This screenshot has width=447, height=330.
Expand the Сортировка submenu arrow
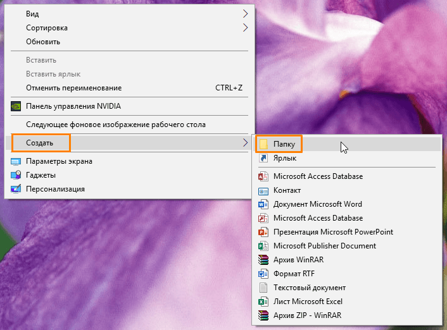(x=246, y=28)
